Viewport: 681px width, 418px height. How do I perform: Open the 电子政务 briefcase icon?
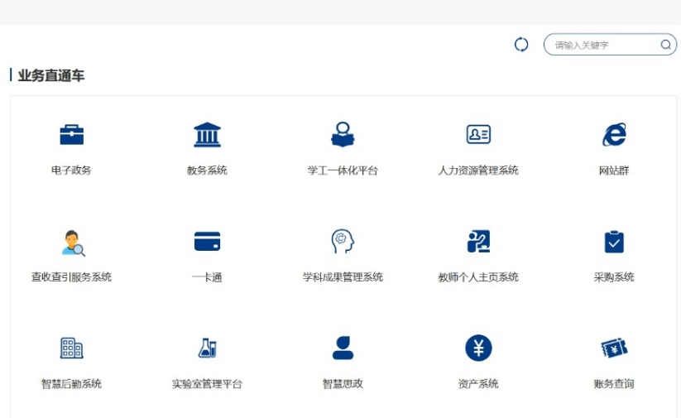71,134
